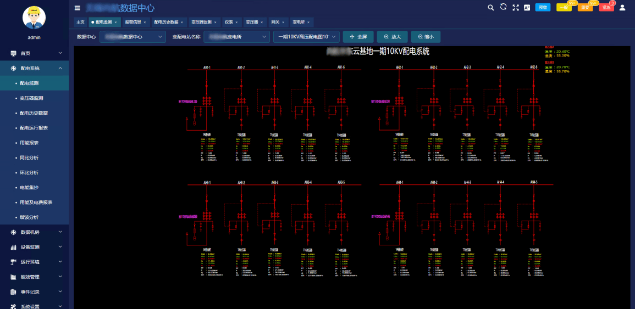Close the 变压器 tab
Screen dimensions: 635x309
(x=262, y=23)
